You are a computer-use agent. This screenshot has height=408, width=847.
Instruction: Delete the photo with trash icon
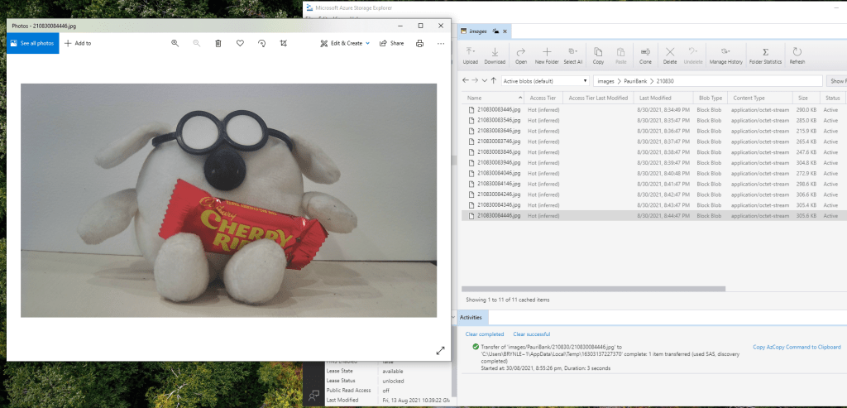point(218,43)
